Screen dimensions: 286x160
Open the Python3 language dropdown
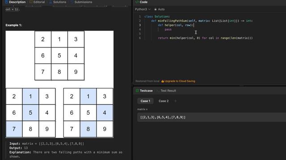[143, 9]
